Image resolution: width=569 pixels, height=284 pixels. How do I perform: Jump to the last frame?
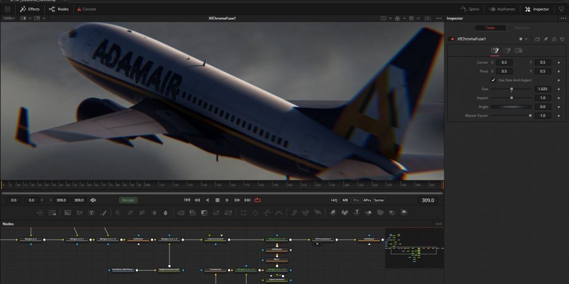click(247, 200)
